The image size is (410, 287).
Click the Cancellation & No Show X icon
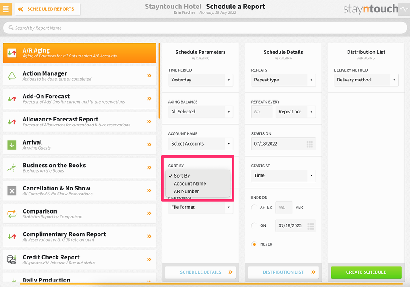tap(12, 191)
